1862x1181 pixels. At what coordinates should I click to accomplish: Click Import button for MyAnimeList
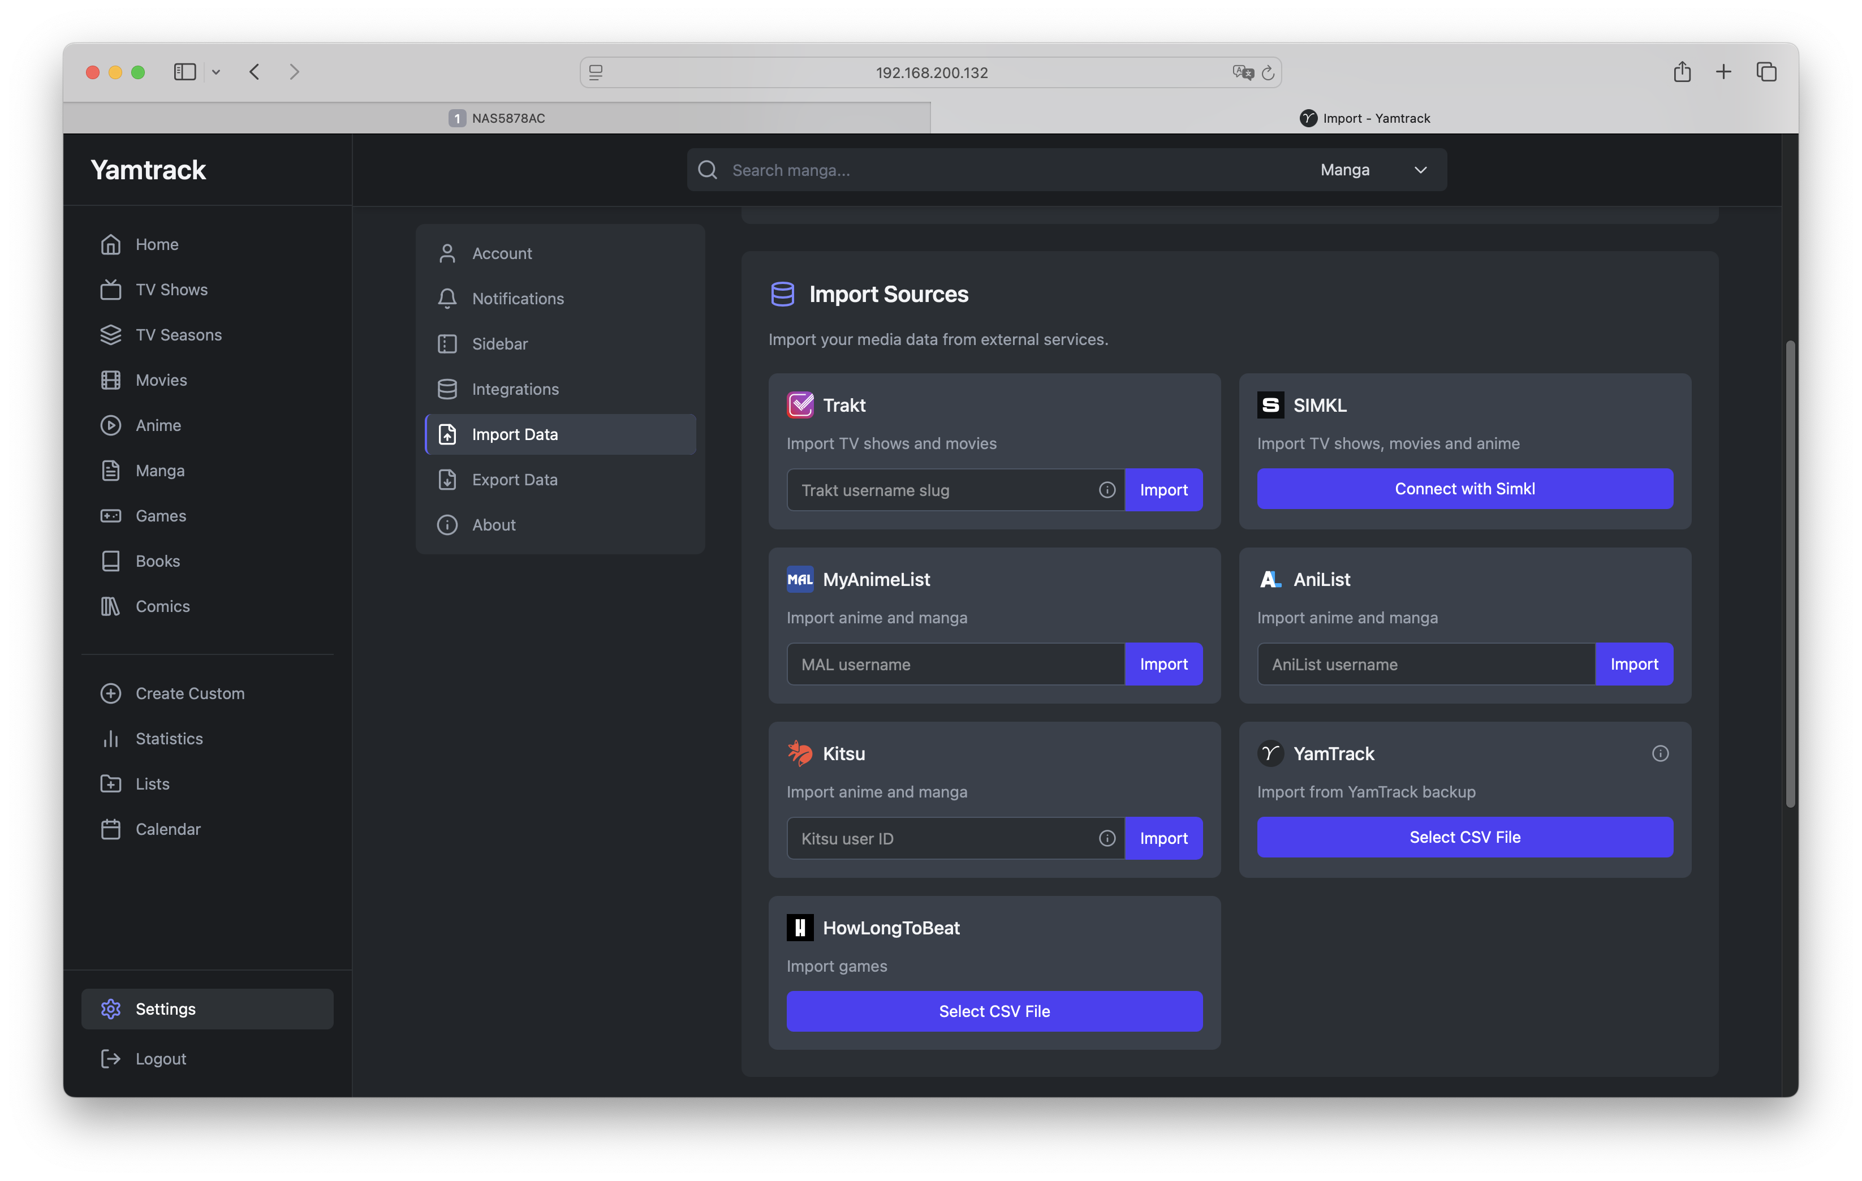(x=1163, y=665)
